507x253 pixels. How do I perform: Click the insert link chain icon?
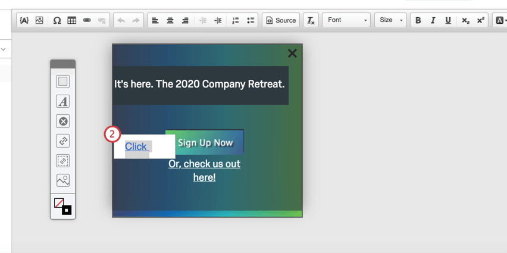click(x=87, y=20)
